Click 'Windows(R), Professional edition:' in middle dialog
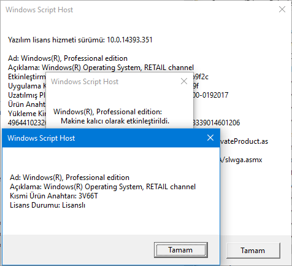This screenshot has height=266, width=292. pos(107,112)
